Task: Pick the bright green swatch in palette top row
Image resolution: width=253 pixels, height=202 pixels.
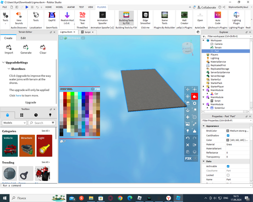Action: tap(72, 93)
